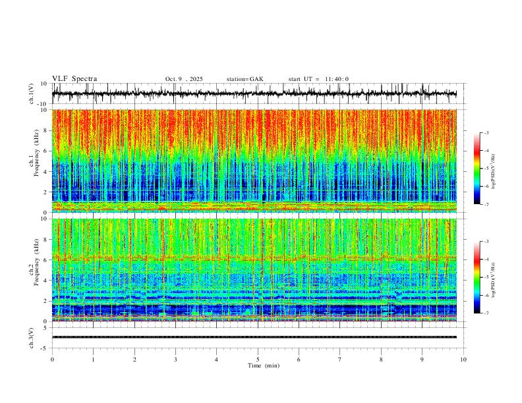The height and width of the screenshot is (403, 522).
Task: Click the ch.2 spectrogram plot
Action: click(254, 270)
